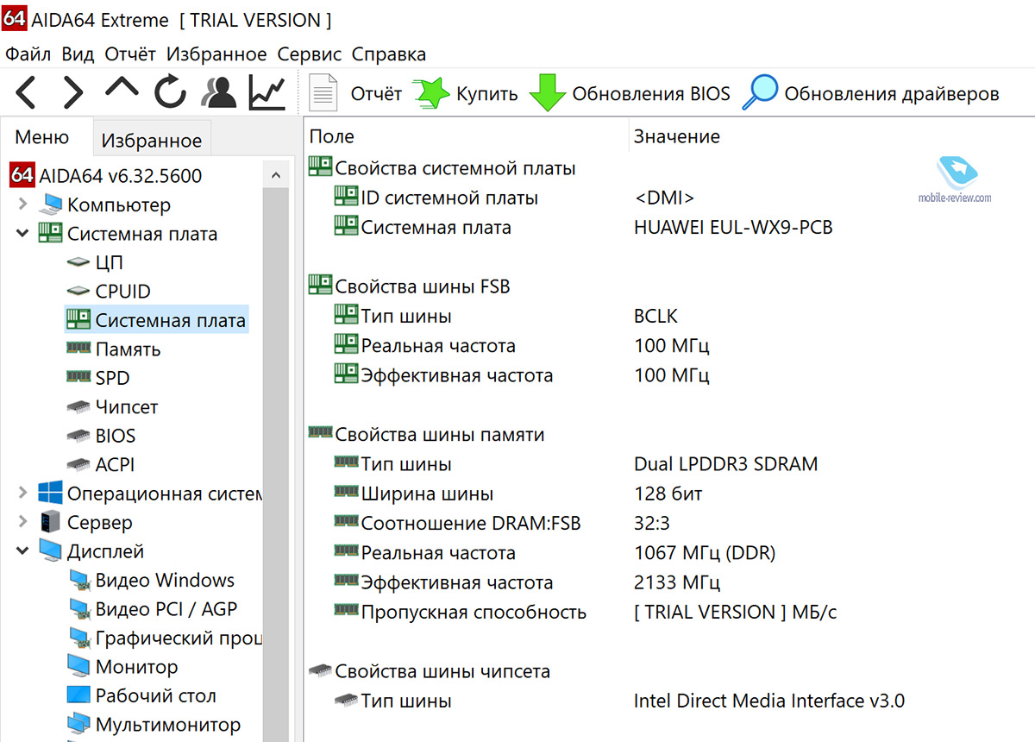Click the Память memory module icon
1035x742 pixels.
click(x=78, y=349)
